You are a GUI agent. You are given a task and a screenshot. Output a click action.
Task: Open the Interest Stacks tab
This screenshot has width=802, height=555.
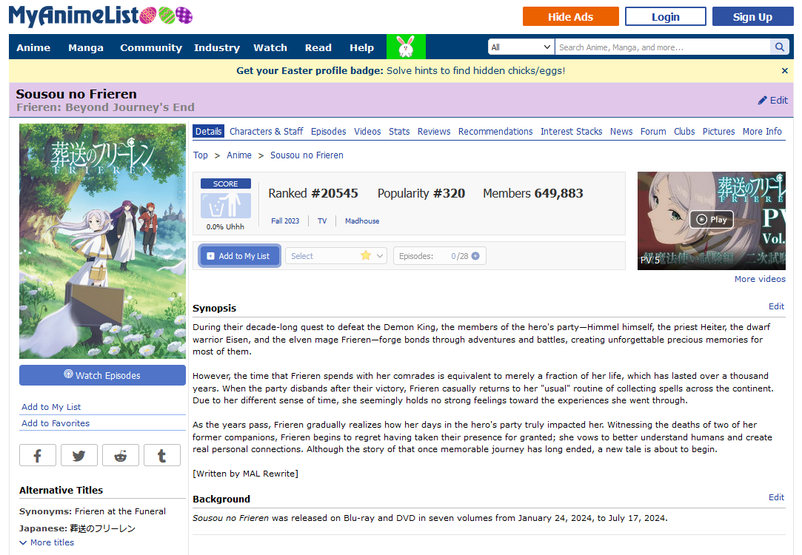(x=571, y=131)
